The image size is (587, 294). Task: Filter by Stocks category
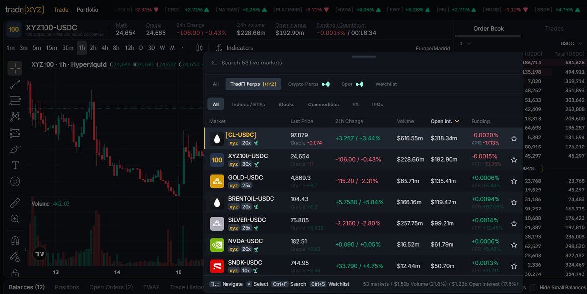pos(286,105)
